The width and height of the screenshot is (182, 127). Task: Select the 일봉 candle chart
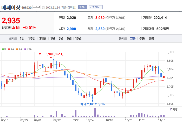pyautogui.click(x=133, y=38)
